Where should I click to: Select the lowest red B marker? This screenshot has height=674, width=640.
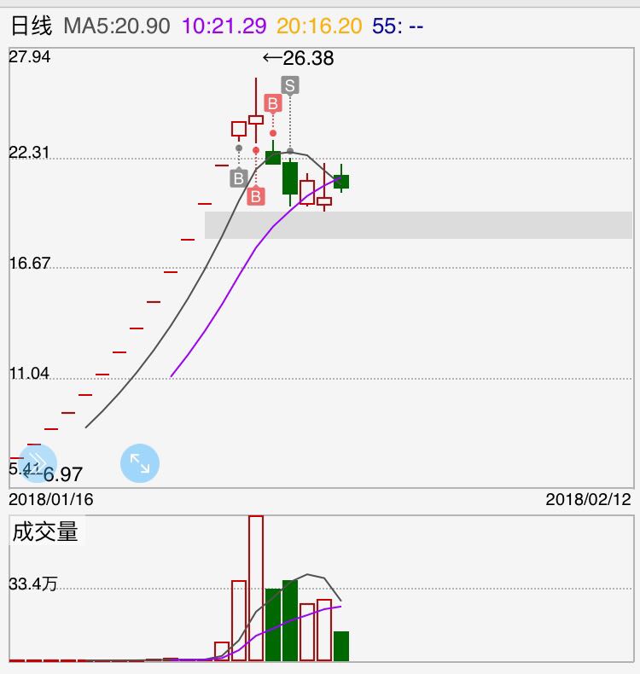coord(256,196)
